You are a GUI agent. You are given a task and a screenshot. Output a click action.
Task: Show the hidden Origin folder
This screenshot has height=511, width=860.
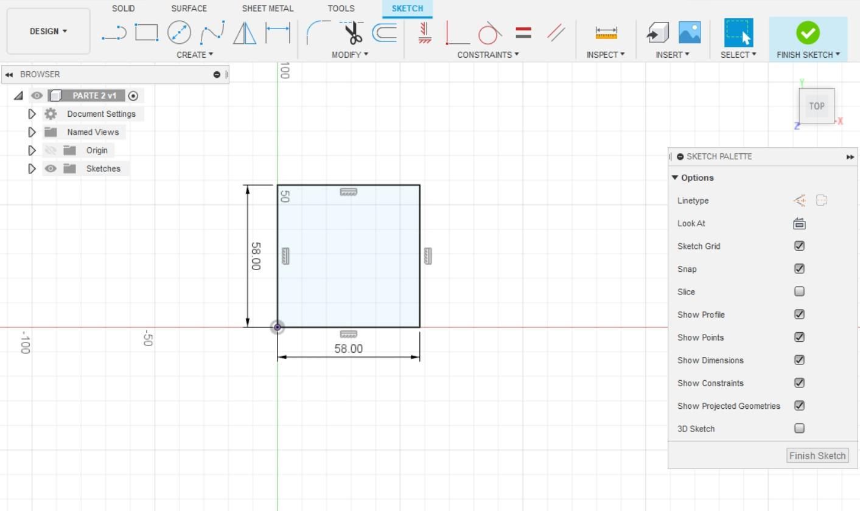[x=51, y=150]
